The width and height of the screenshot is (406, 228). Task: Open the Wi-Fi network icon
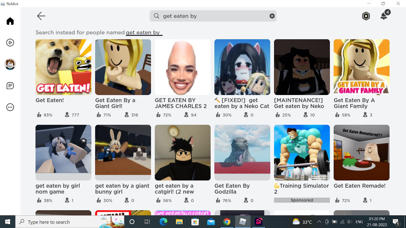[x=342, y=222]
